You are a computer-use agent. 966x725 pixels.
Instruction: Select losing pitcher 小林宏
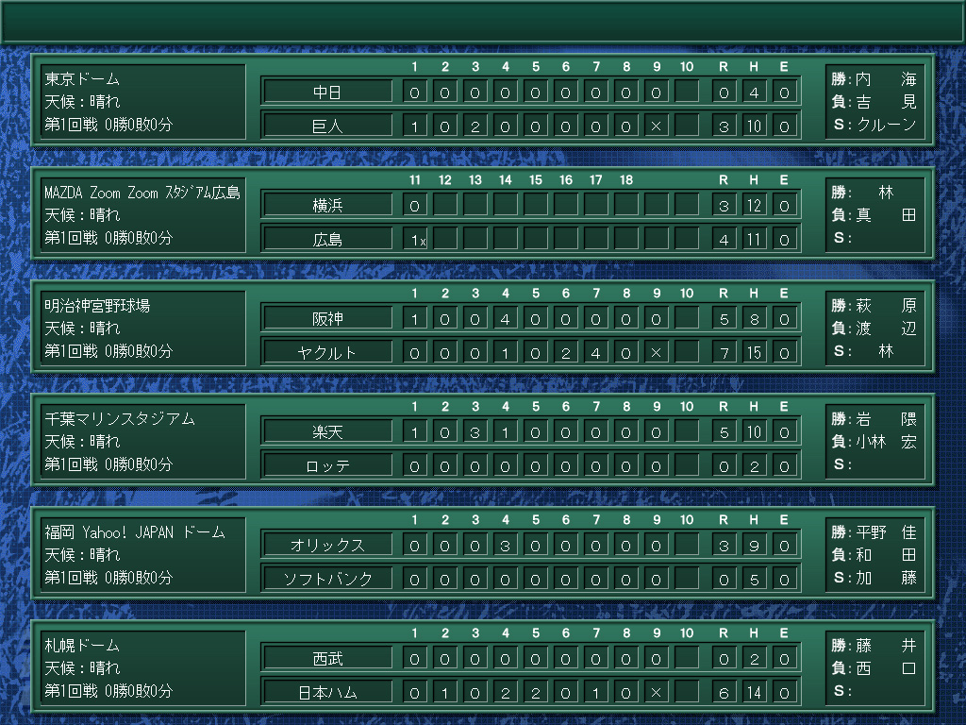pos(886,442)
